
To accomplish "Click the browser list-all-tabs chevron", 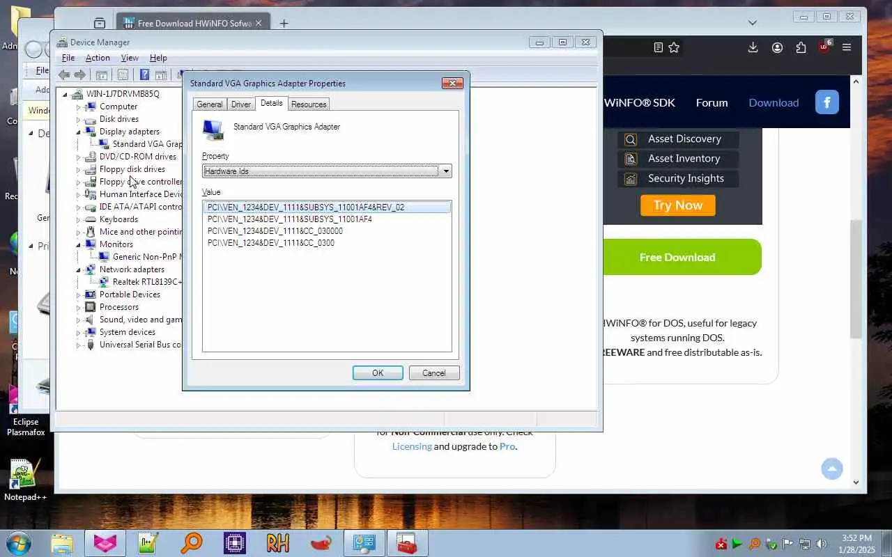I will pyautogui.click(x=753, y=23).
